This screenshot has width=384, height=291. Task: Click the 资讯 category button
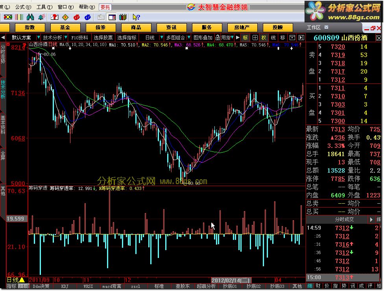tap(172, 28)
